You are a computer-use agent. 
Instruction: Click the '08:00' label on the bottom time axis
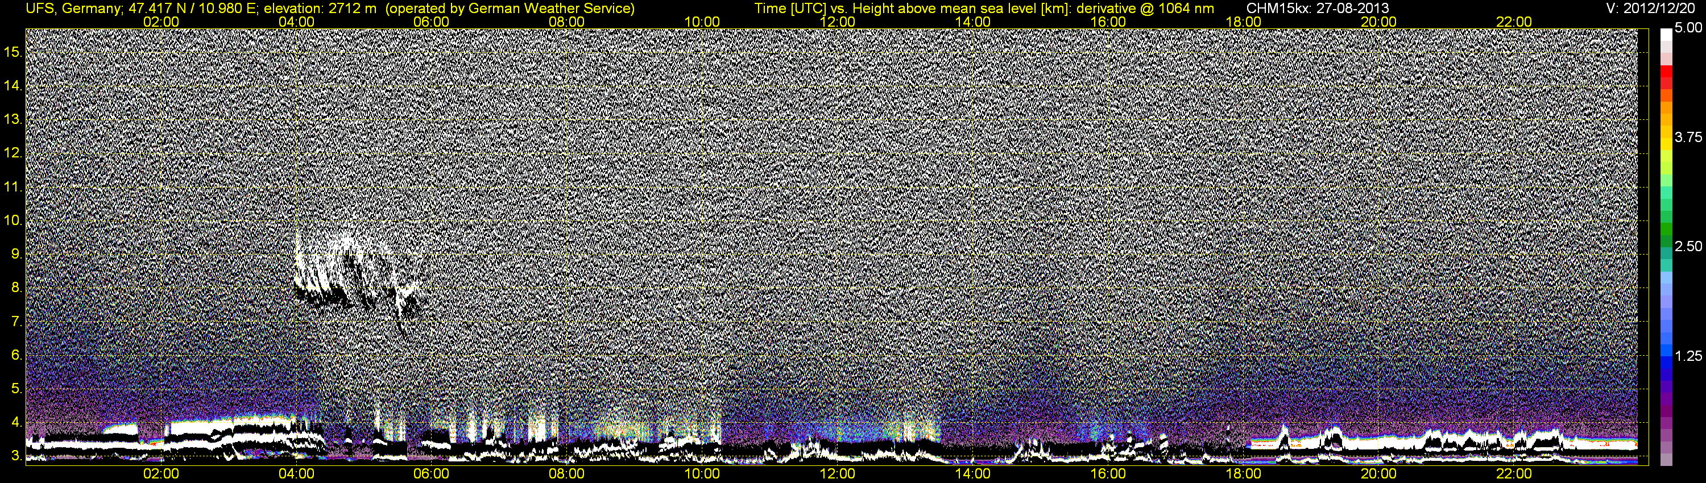(x=567, y=474)
